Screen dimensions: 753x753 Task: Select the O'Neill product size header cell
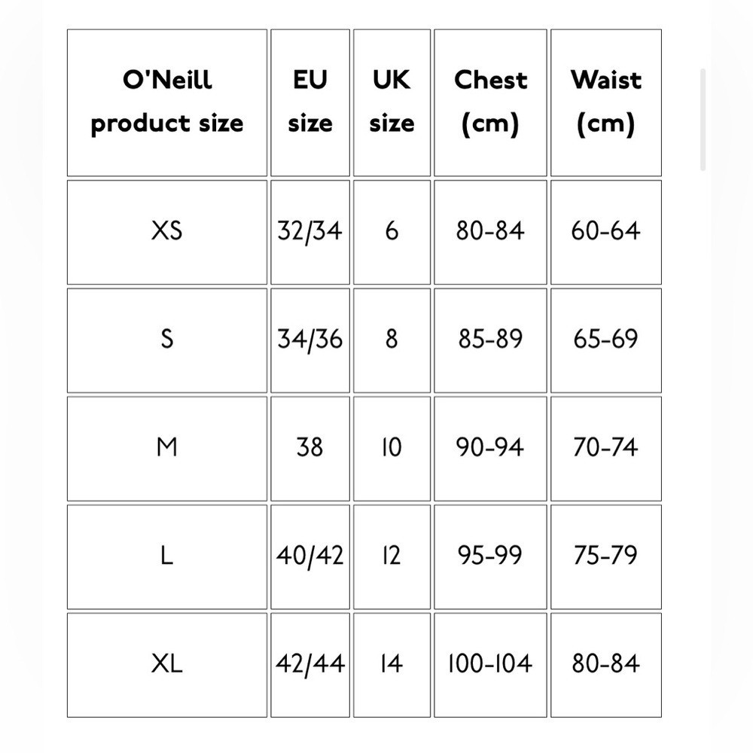[167, 102]
